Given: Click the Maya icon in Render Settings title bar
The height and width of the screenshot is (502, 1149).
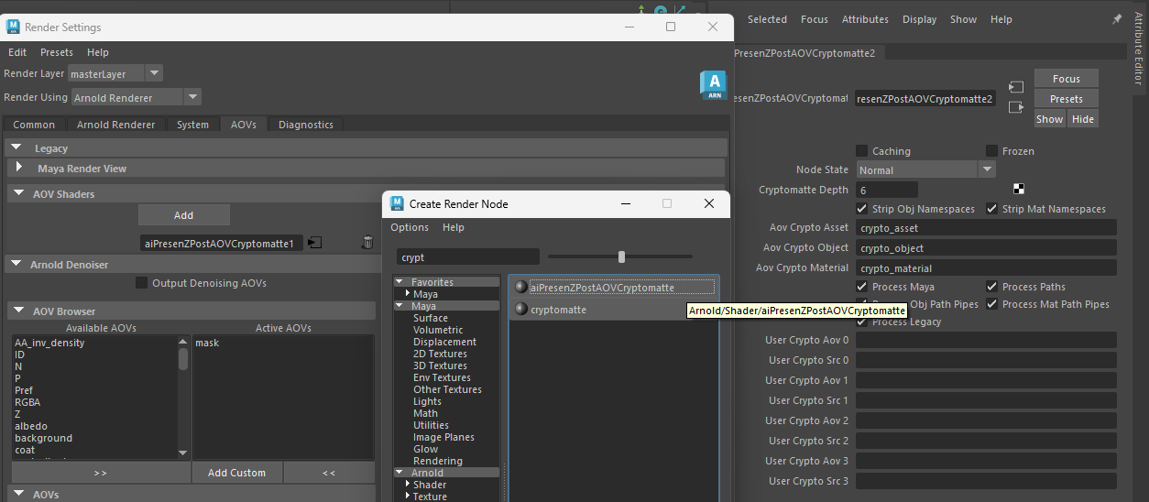Looking at the screenshot, I should coord(14,27).
